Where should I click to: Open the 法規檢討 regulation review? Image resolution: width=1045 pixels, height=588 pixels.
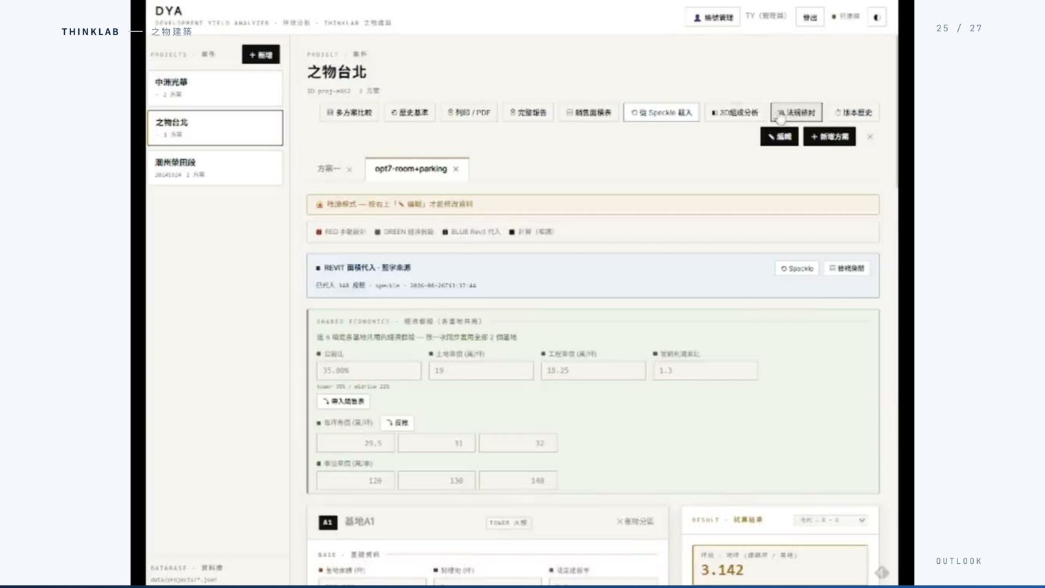click(796, 112)
